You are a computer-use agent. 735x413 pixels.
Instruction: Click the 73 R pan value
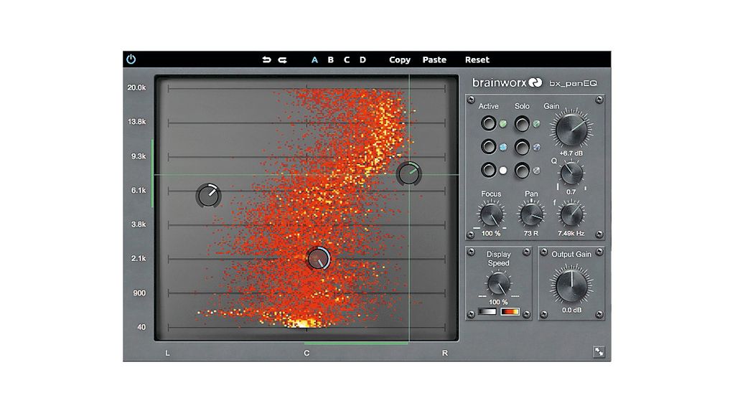[x=531, y=233]
